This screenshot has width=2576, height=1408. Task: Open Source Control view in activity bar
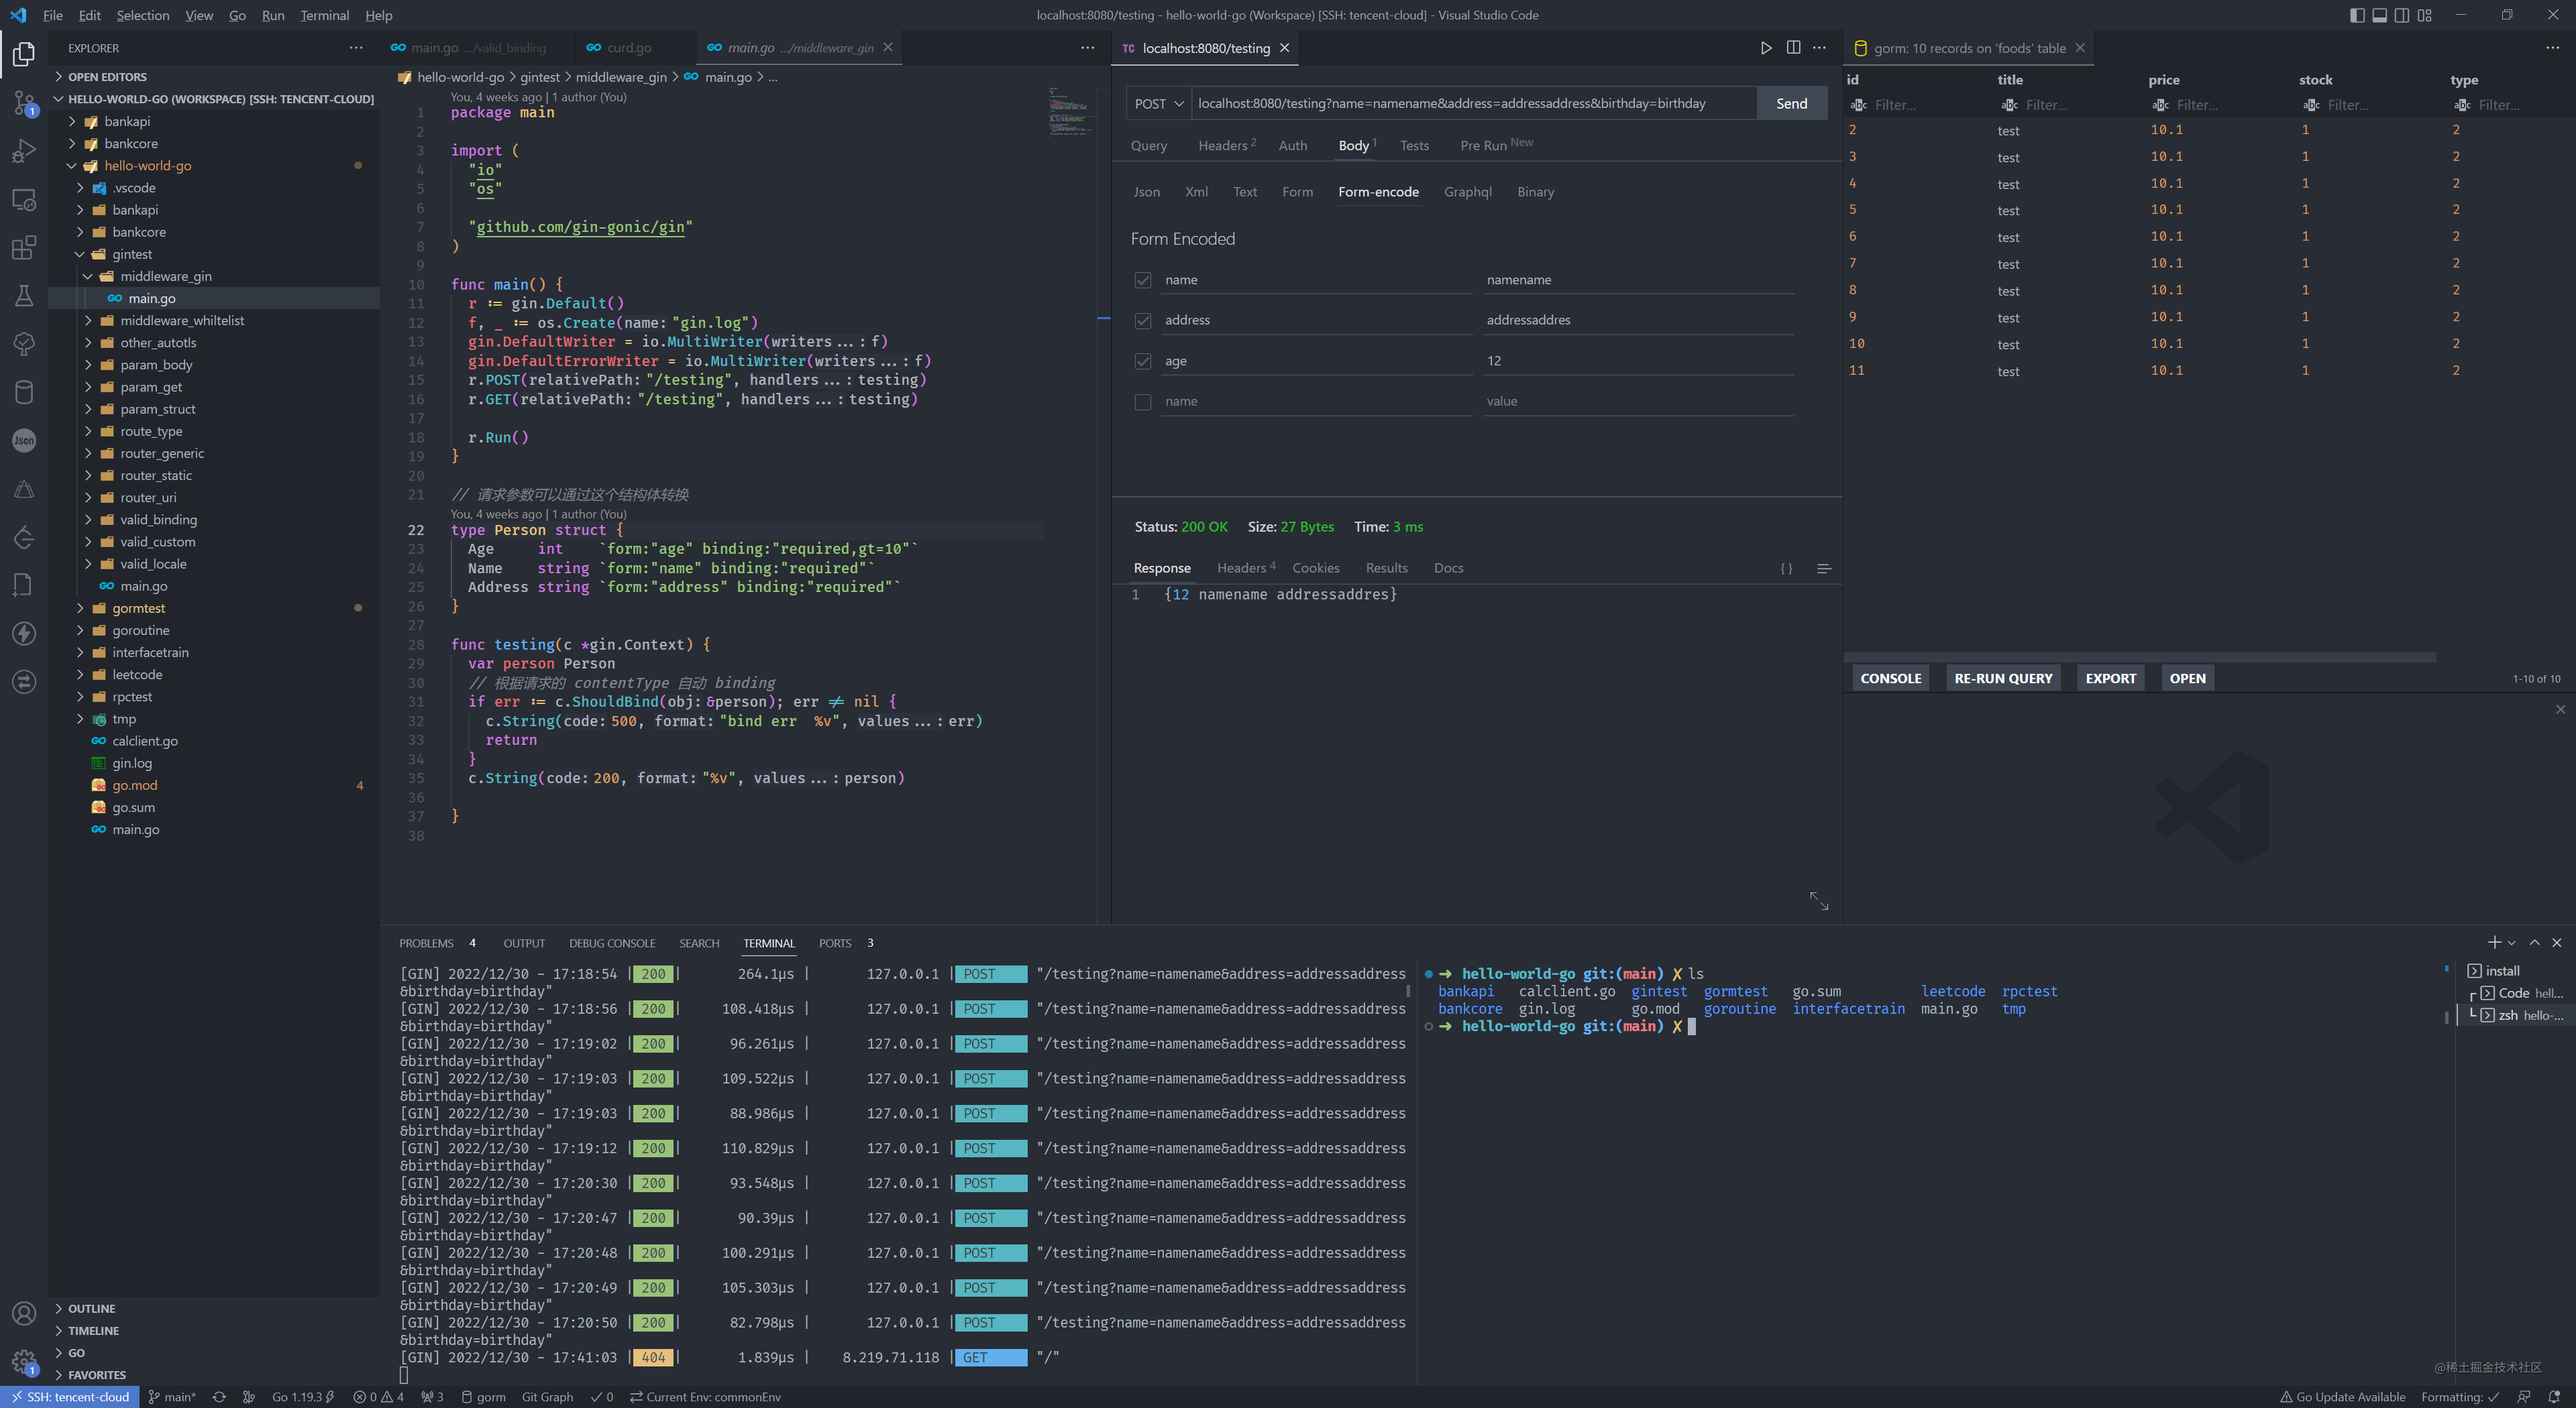pos(24,102)
